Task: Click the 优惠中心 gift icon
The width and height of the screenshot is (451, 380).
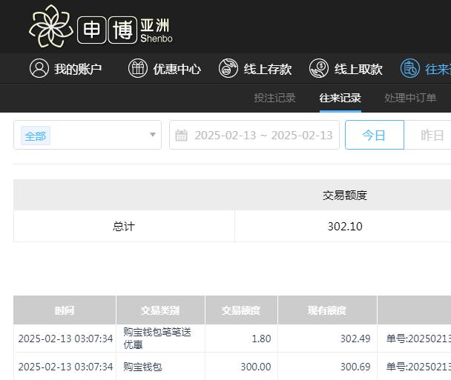Action: (138, 68)
